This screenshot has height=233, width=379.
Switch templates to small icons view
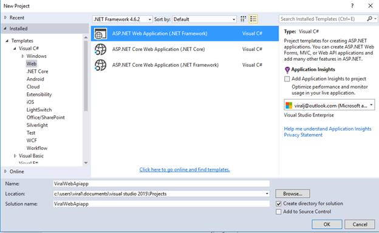point(243,19)
